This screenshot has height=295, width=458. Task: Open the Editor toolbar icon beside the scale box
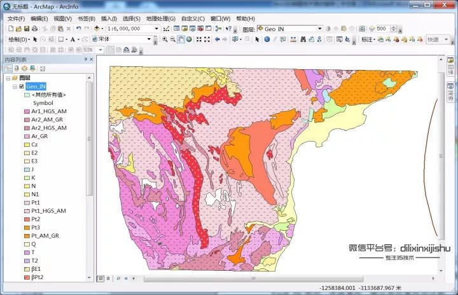pos(166,29)
